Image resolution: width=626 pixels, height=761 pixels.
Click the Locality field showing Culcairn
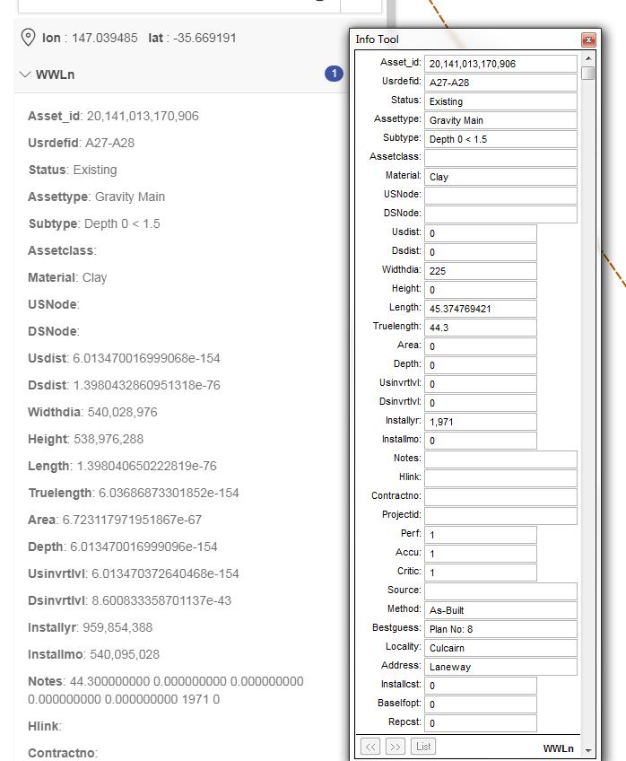coord(501,648)
